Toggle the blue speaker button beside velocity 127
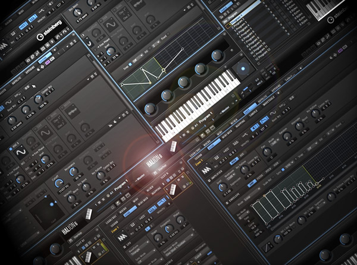Viewport: 357px width, 265px height. (x=254, y=128)
